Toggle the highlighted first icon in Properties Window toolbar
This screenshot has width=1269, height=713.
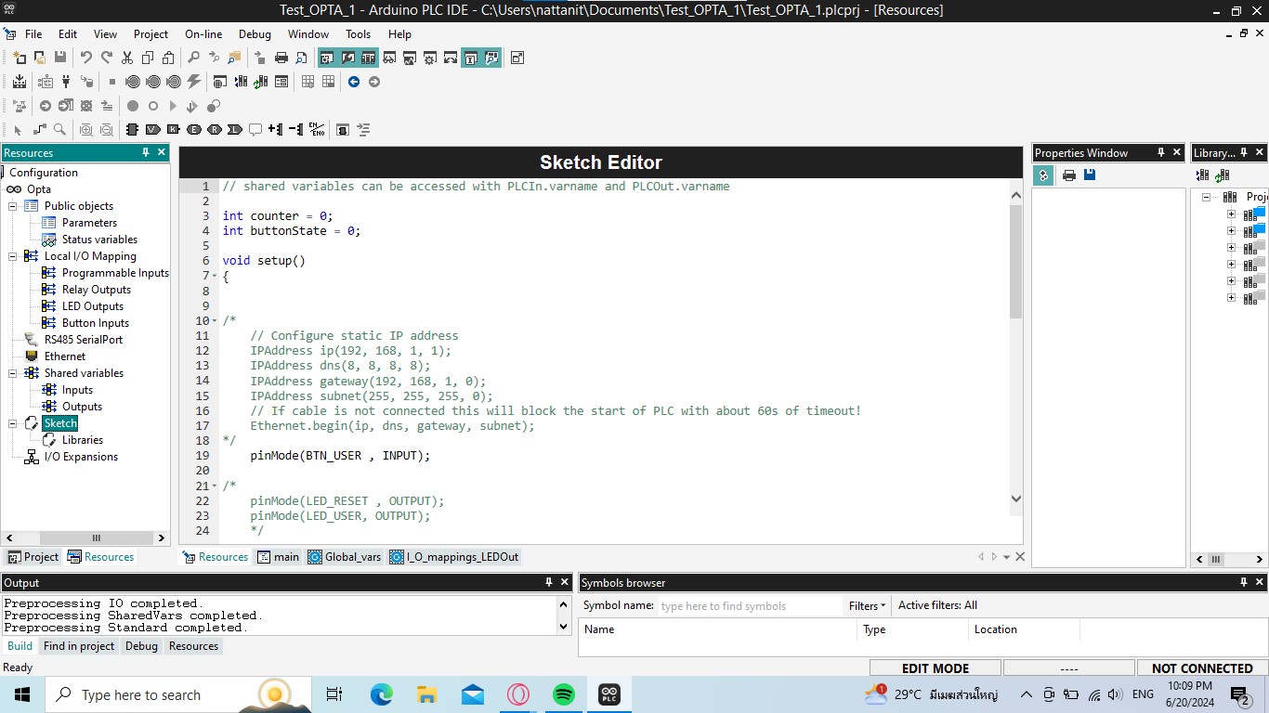point(1043,175)
